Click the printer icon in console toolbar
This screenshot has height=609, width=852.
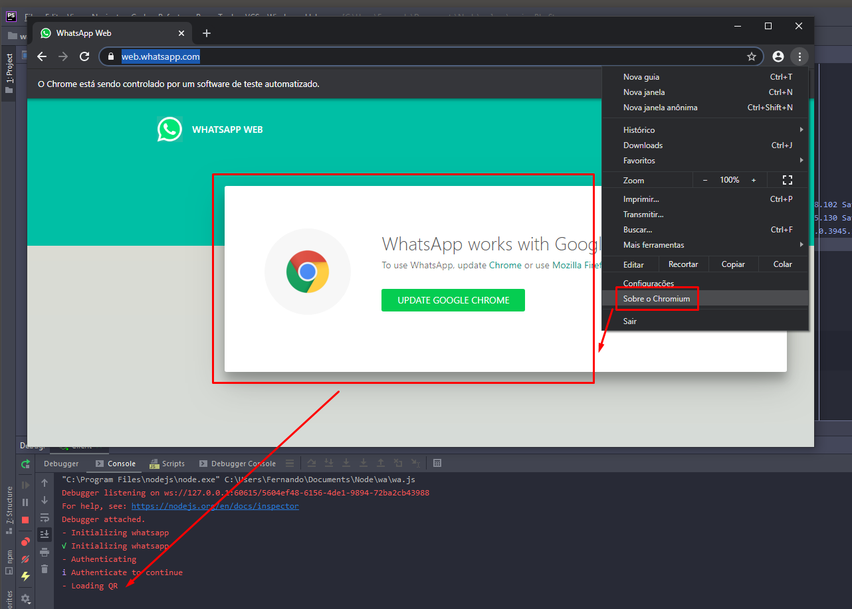[45, 552]
